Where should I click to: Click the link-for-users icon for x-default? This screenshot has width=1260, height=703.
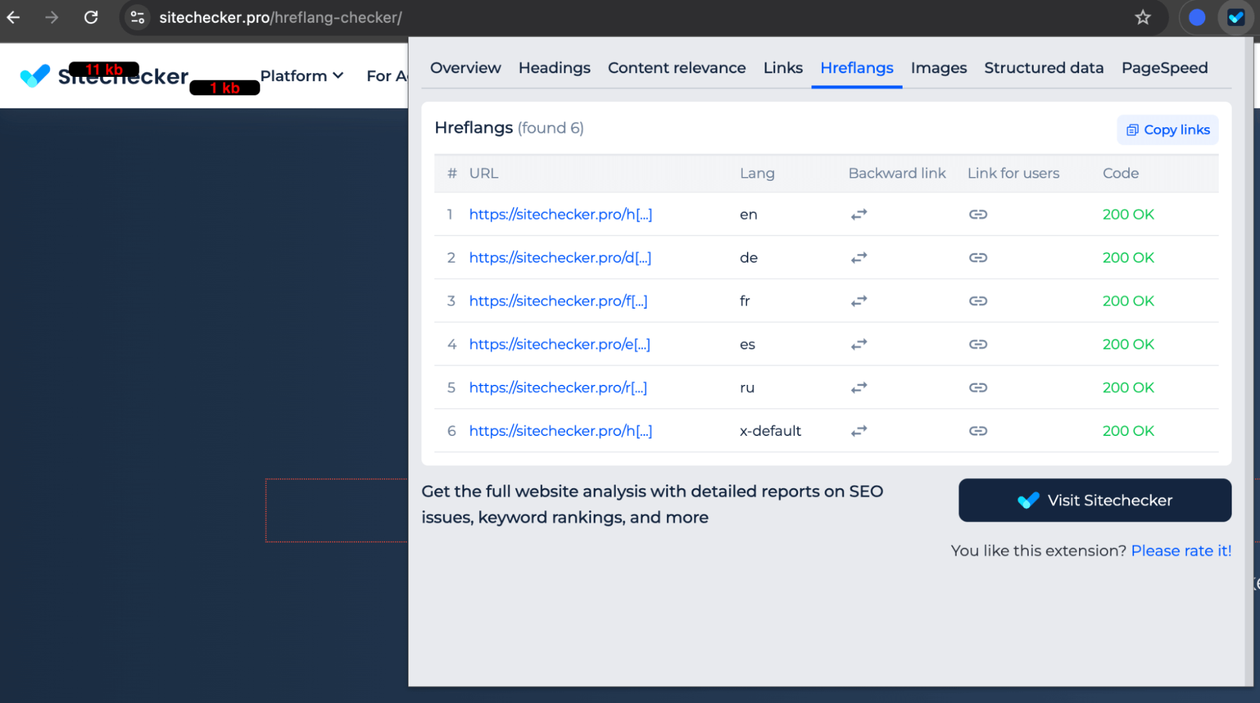pyautogui.click(x=977, y=430)
